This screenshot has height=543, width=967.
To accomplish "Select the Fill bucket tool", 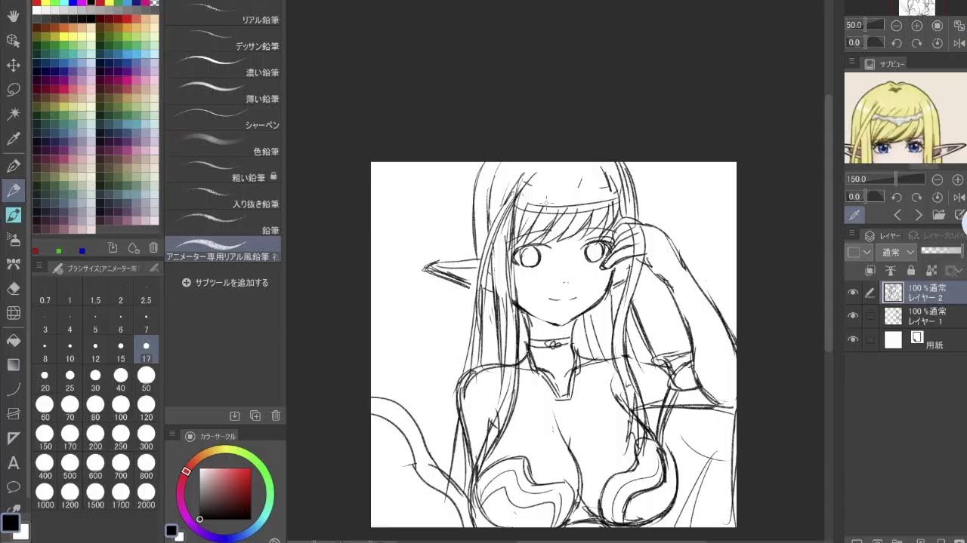I will [x=13, y=340].
